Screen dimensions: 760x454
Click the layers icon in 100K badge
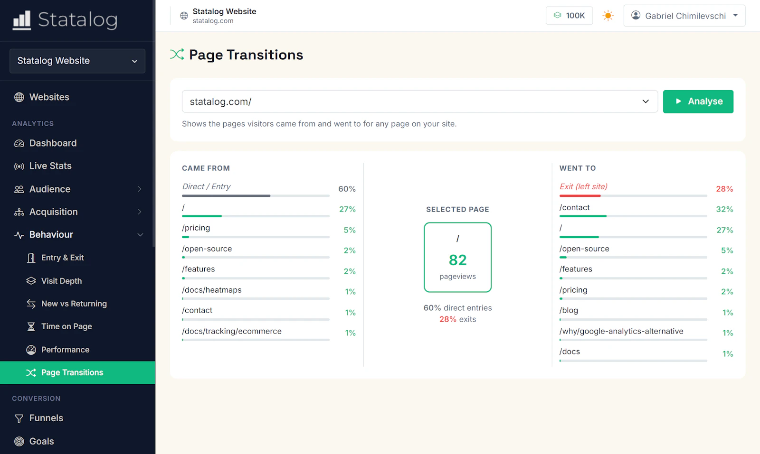[x=558, y=16]
